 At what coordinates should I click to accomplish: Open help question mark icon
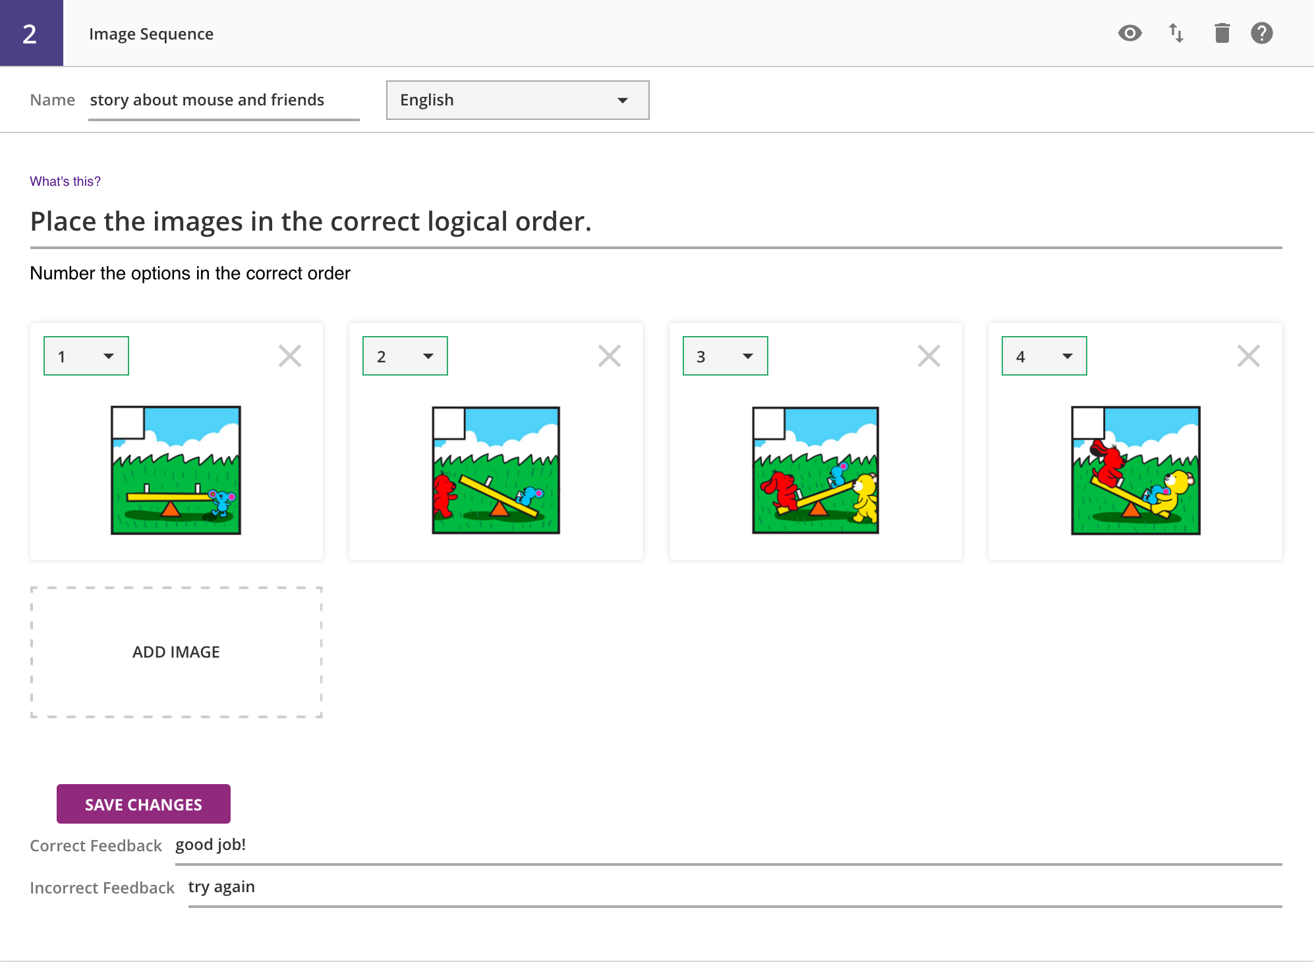coord(1261,33)
